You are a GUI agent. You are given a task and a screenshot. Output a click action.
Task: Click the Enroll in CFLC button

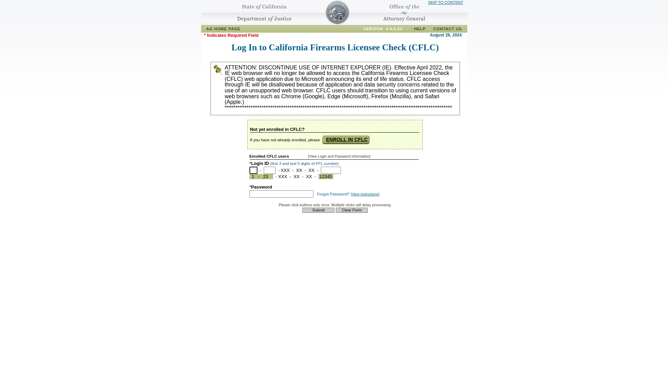tap(347, 139)
